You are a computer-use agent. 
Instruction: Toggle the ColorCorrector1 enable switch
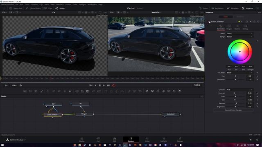pyautogui.click(x=208, y=22)
